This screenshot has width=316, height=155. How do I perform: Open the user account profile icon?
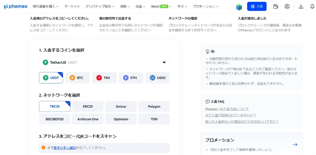[287, 6]
